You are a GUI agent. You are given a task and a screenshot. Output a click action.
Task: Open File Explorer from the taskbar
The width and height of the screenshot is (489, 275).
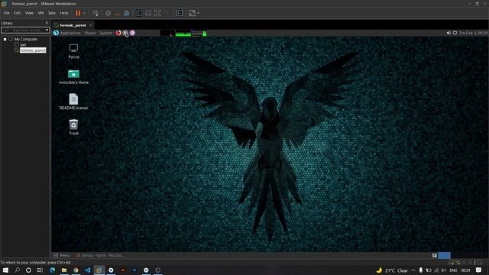pyautogui.click(x=64, y=270)
